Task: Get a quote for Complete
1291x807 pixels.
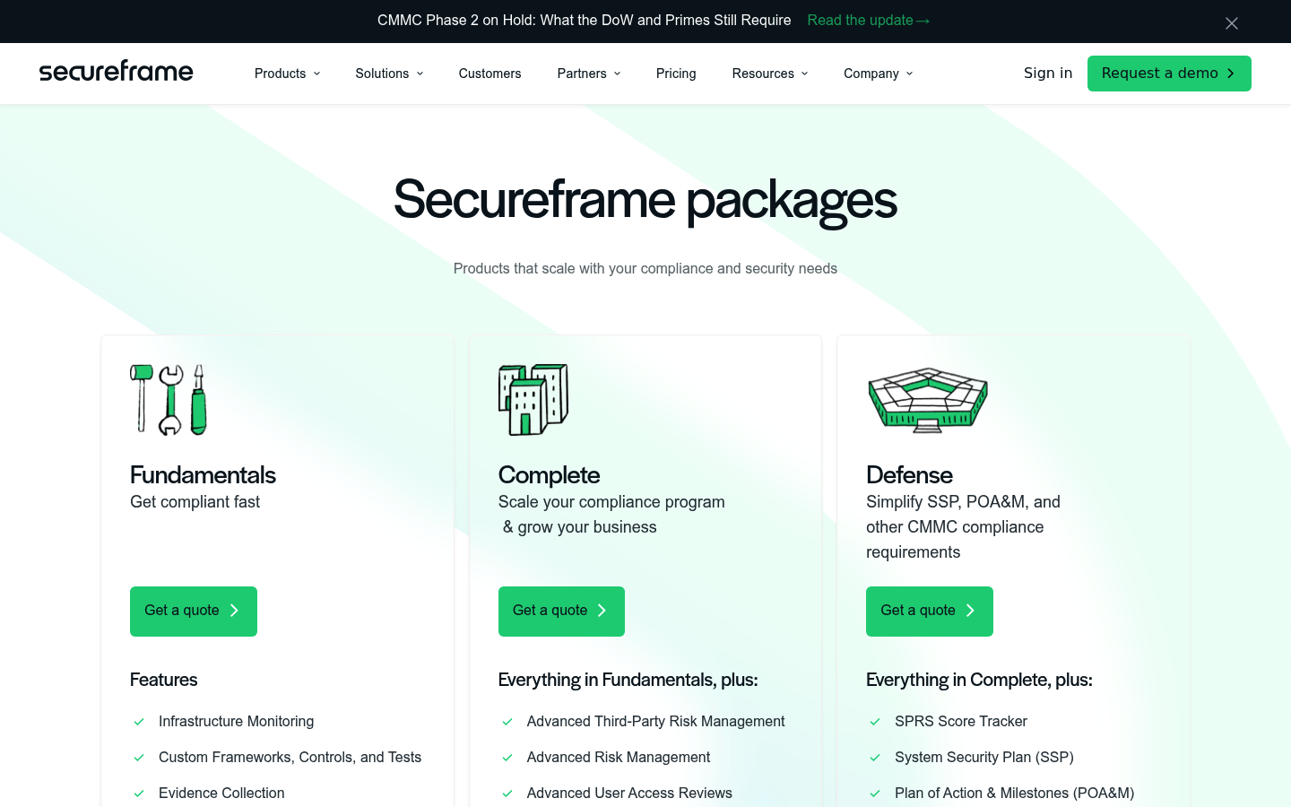Action: (561, 612)
